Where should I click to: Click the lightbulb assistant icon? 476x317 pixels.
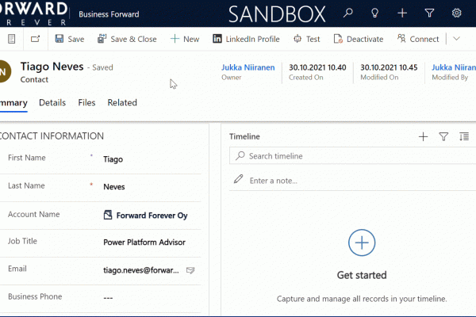click(375, 13)
